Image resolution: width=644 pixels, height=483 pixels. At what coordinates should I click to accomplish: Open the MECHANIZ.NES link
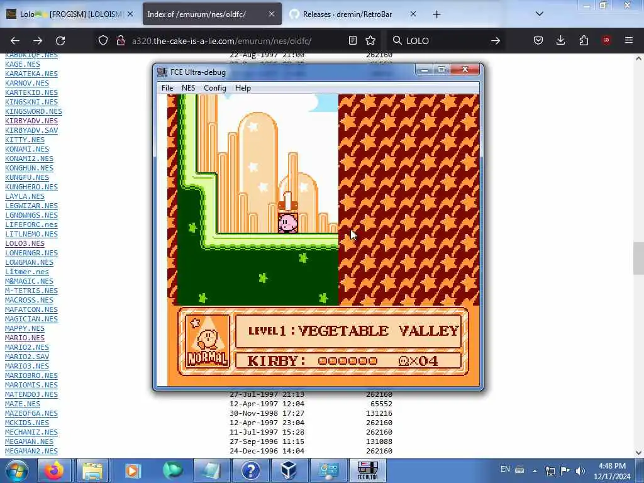(31, 432)
